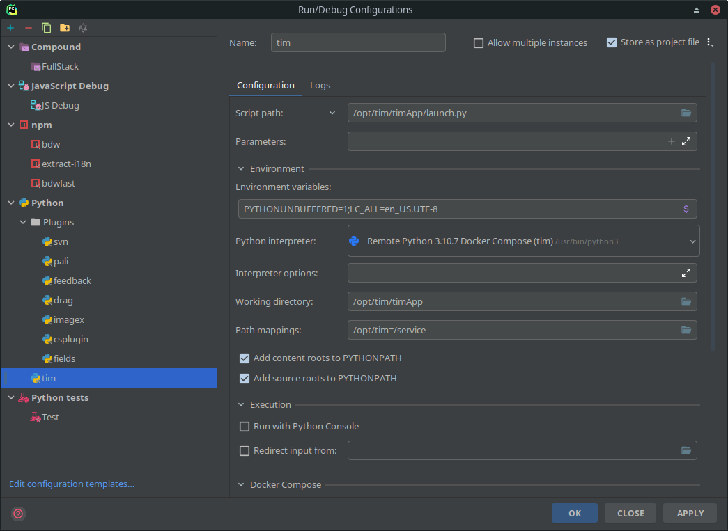Select the pali Python configuration
This screenshot has width=728, height=531.
tap(109, 261)
